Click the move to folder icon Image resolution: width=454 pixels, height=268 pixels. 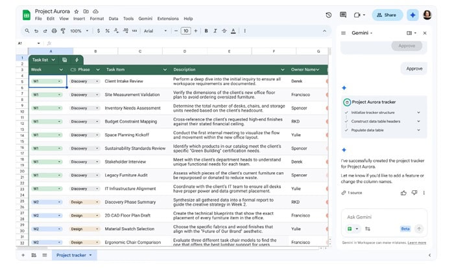[x=86, y=12]
